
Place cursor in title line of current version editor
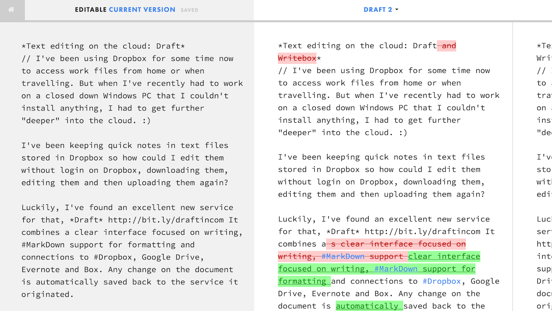tap(103, 46)
